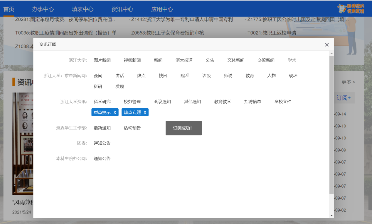372x224 pixels.
Task: Click the 订阅+ button behind dialog
Action: pyautogui.click(x=345, y=98)
